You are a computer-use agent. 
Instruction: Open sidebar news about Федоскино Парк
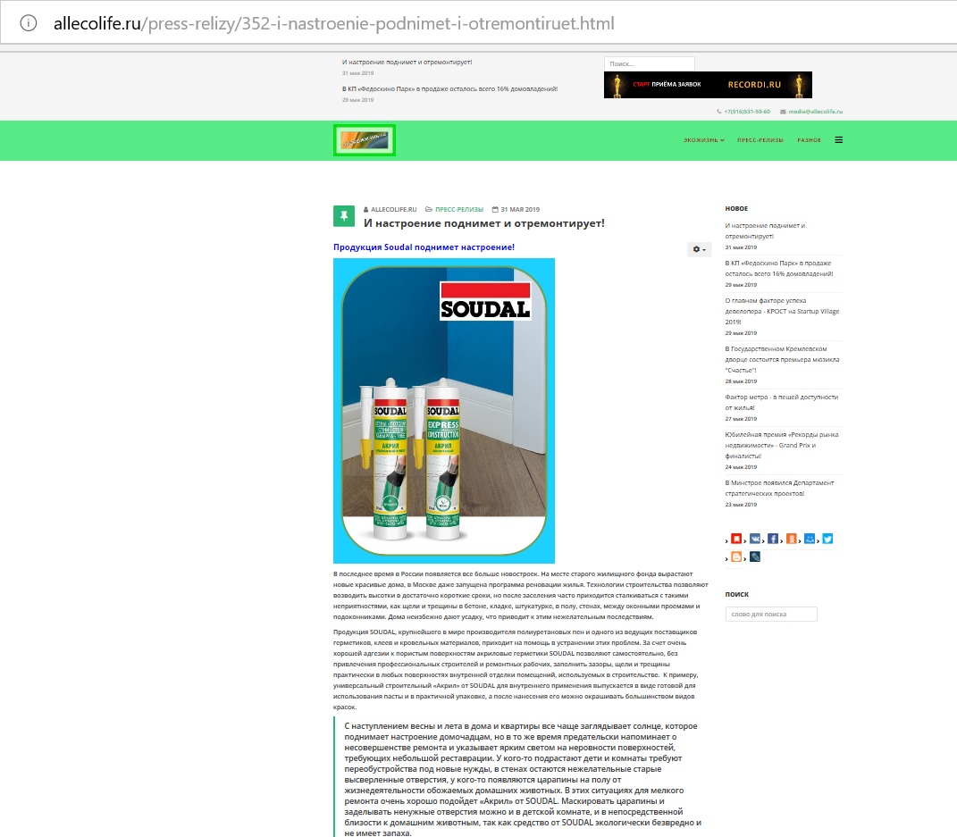point(779,268)
